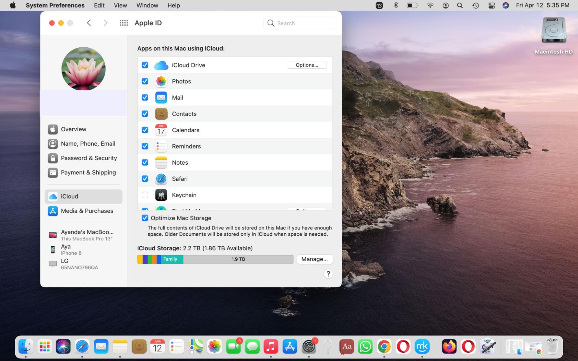This screenshot has height=361, width=578.
Task: Click the date and time in menu bar
Action: [543, 5]
